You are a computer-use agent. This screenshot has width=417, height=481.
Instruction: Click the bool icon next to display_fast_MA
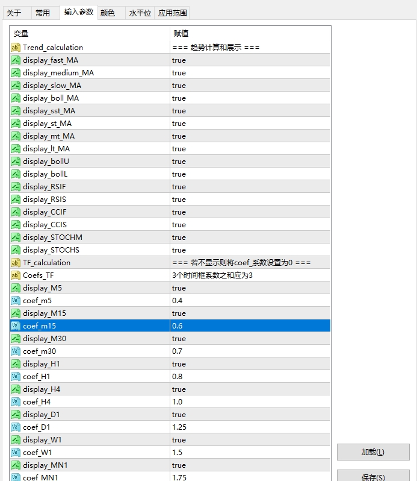(x=16, y=60)
